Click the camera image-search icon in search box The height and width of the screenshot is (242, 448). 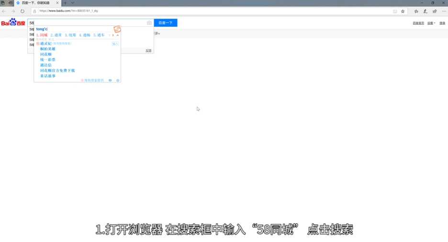pos(149,23)
